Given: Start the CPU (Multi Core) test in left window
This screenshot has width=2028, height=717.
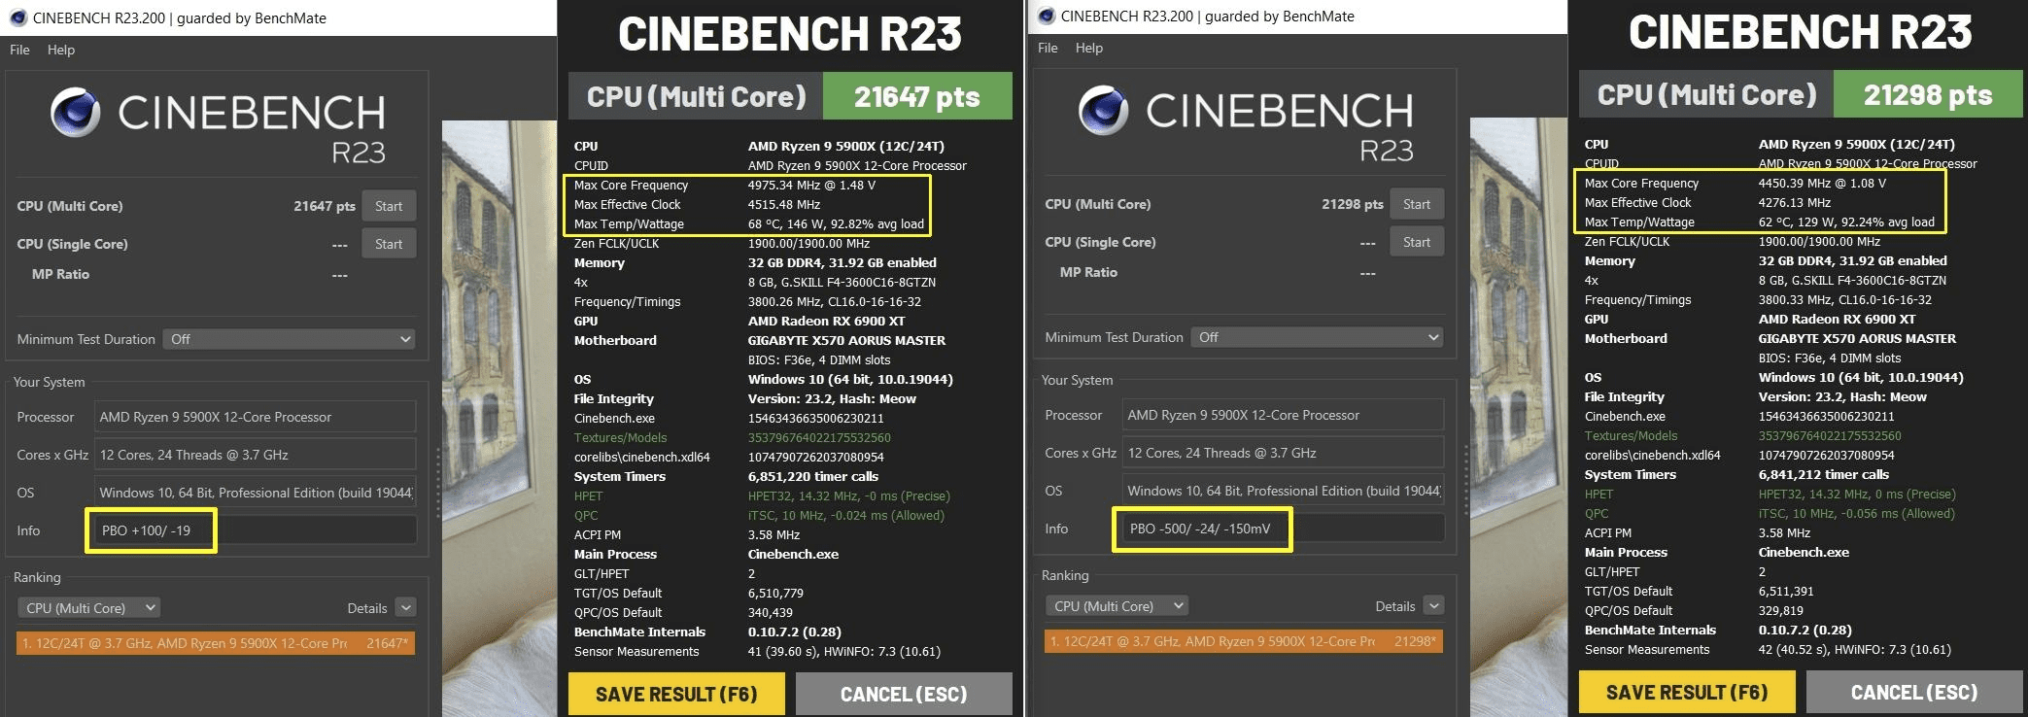Looking at the screenshot, I should coord(389,206).
